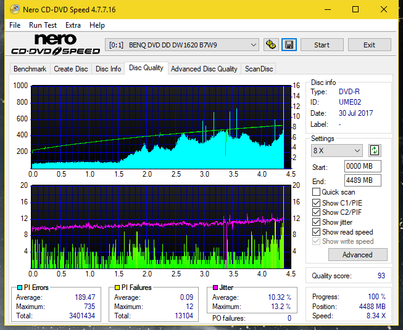Maximize the Nero CD-DVD Speed window
This screenshot has width=403, height=330.
(355, 9)
